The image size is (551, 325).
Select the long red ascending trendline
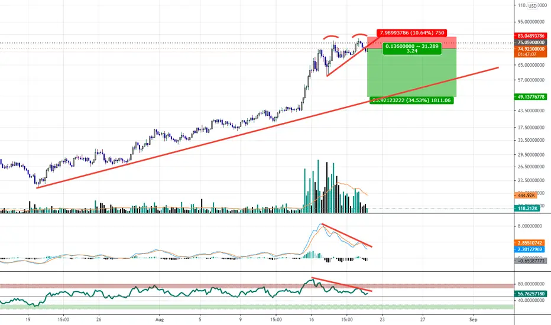267,128
